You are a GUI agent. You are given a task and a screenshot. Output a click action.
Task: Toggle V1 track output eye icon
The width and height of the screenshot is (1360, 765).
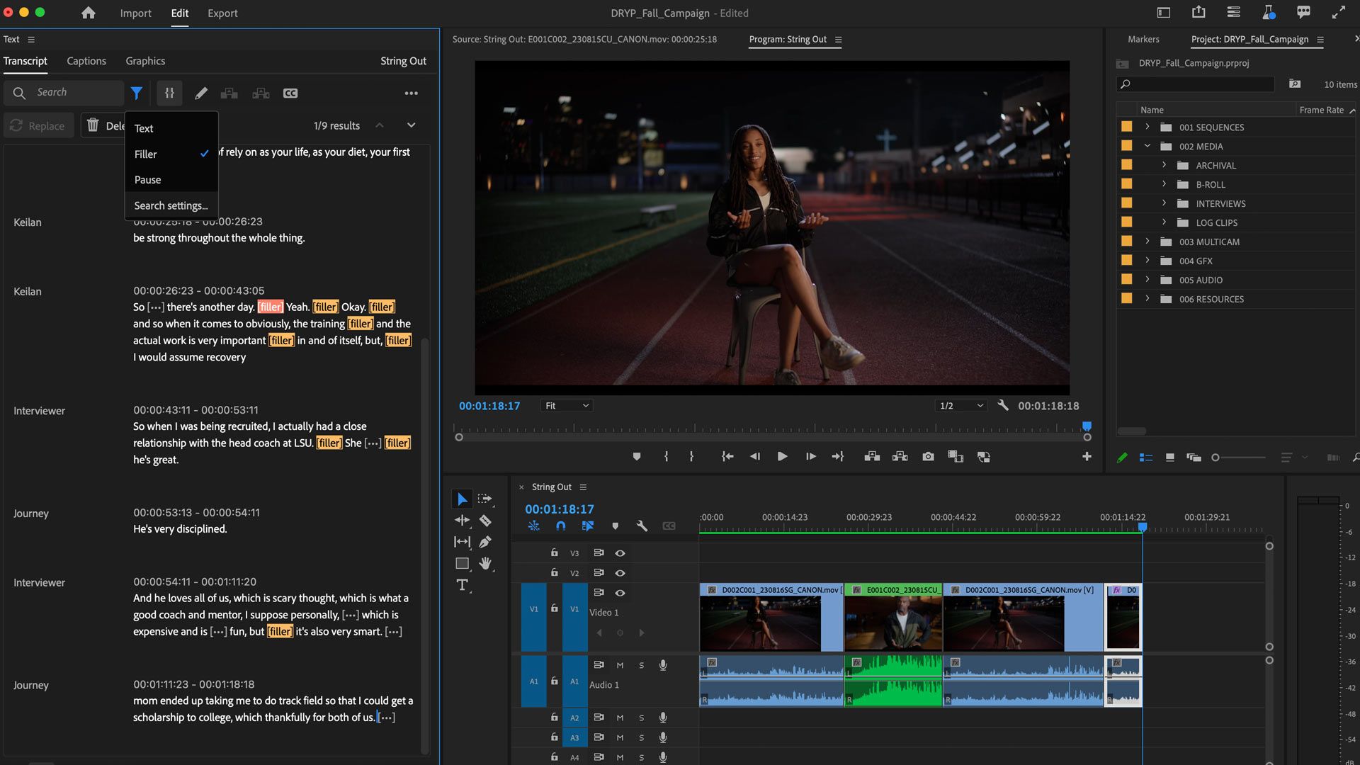[620, 592]
